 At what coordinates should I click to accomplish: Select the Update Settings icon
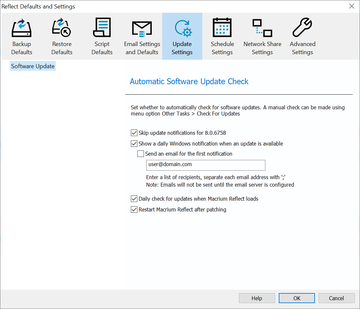182,36
